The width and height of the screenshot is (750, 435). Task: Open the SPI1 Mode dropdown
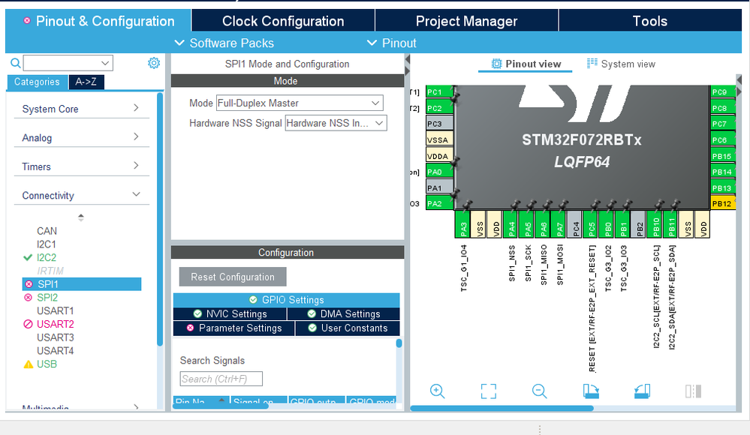300,103
